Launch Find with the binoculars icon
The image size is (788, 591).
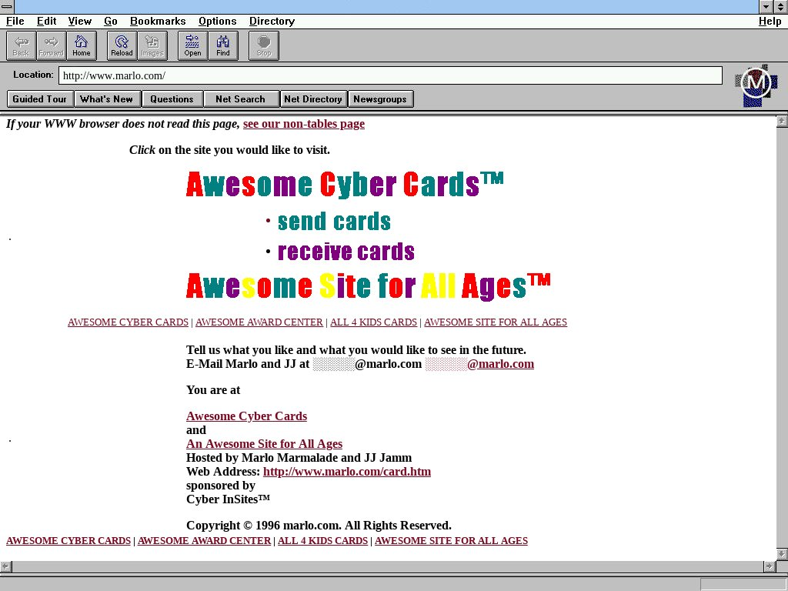(223, 45)
